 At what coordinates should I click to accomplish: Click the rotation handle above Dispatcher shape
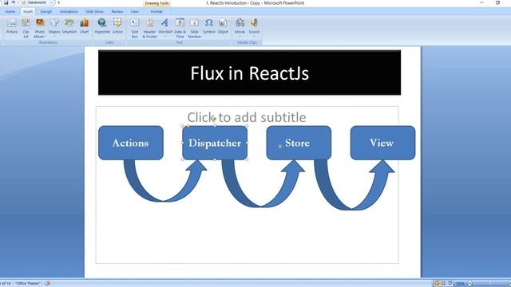click(x=215, y=119)
